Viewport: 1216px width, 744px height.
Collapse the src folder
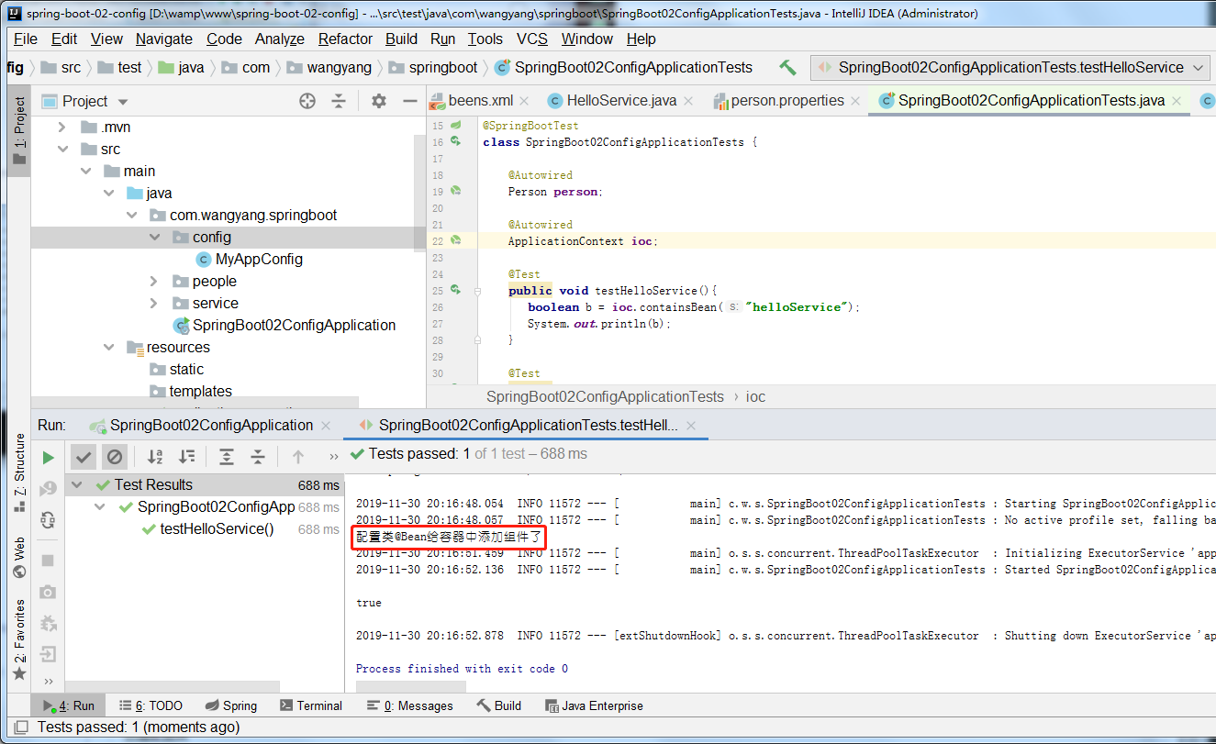pos(62,149)
